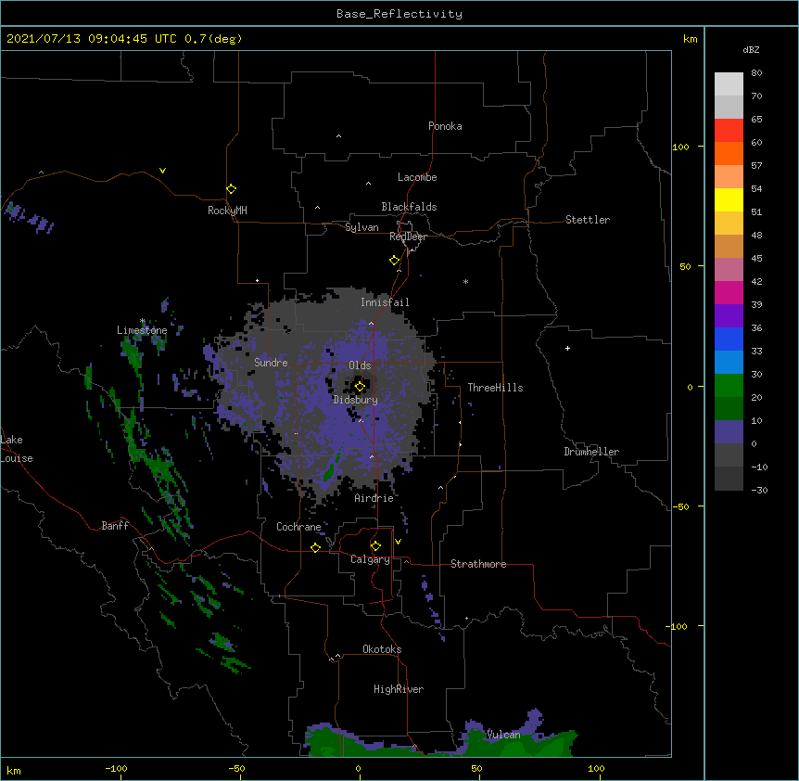Select the purple 36-39 dBZ legend swatch
The height and width of the screenshot is (781, 799).
(729, 316)
